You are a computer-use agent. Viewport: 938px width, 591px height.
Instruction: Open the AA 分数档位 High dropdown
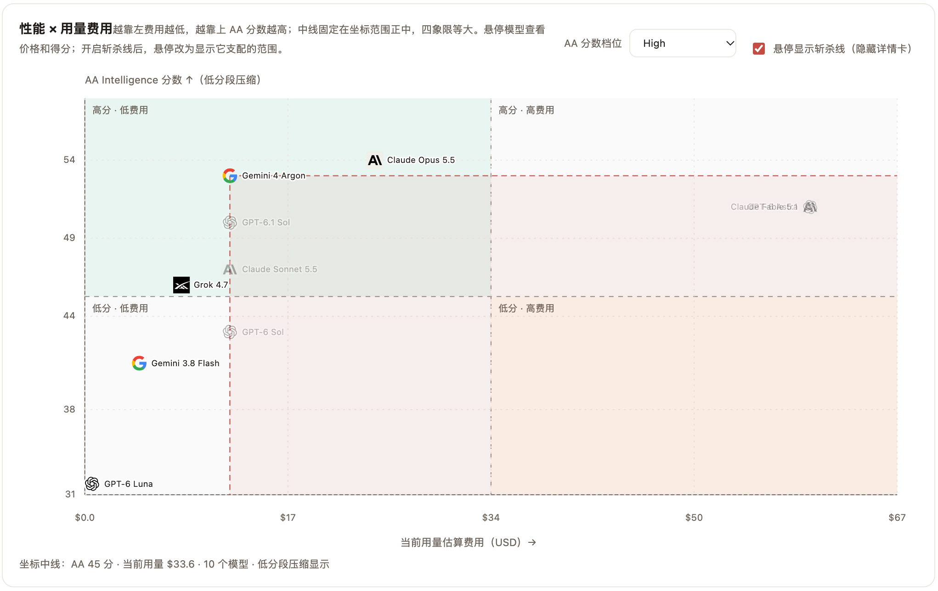(x=683, y=43)
